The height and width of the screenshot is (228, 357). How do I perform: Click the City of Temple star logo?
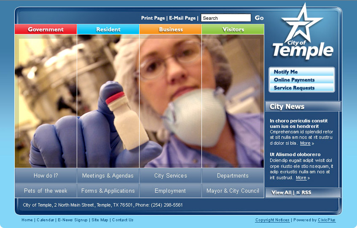(x=302, y=32)
